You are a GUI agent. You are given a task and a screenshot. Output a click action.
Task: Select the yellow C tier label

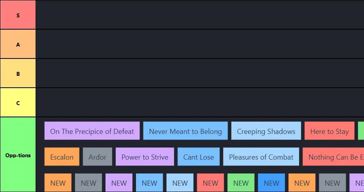18,103
